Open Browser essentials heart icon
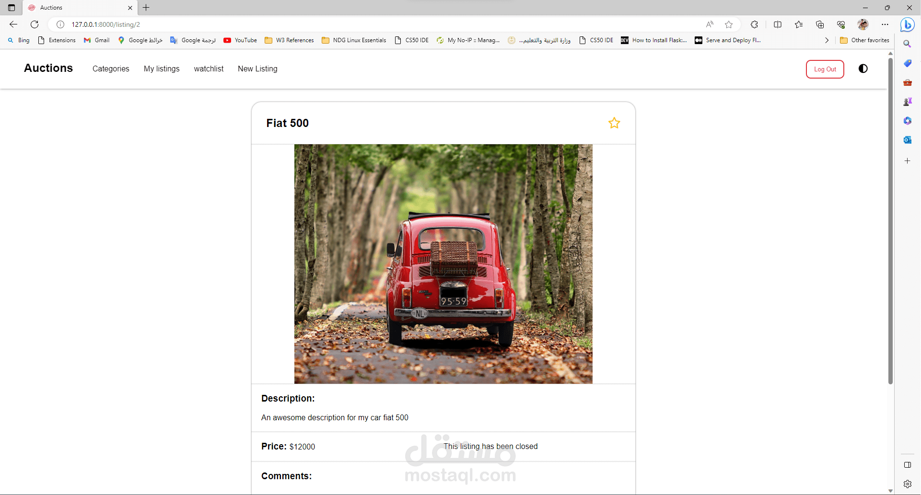This screenshot has width=921, height=495. [841, 24]
